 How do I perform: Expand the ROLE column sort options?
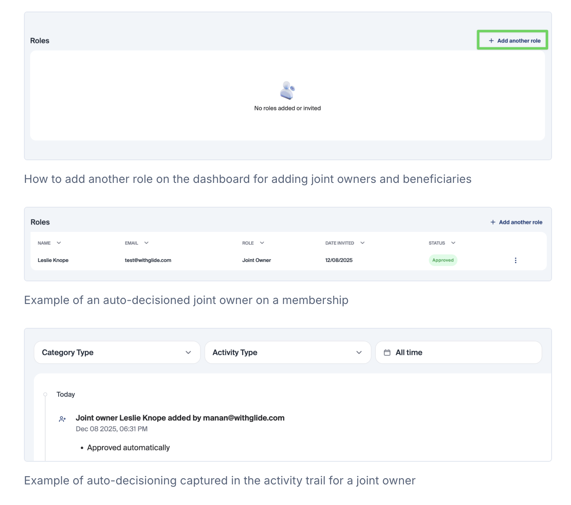(x=263, y=243)
